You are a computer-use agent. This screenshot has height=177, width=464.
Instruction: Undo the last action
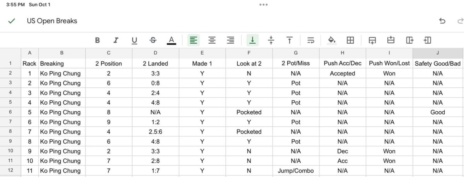point(442,21)
